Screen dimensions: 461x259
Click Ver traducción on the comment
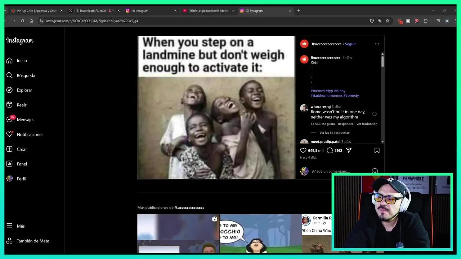[x=367, y=124]
